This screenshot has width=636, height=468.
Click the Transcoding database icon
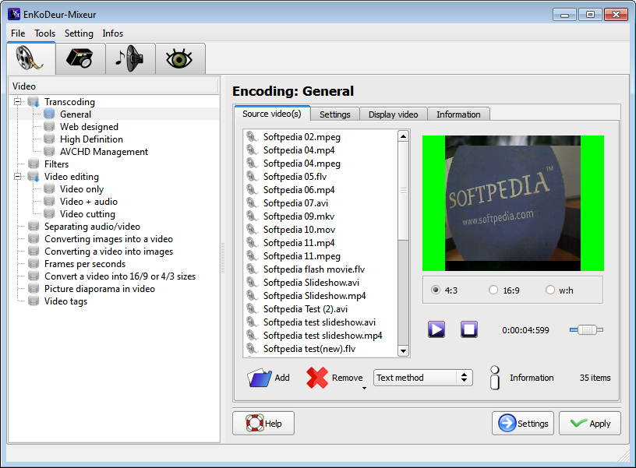click(x=34, y=102)
